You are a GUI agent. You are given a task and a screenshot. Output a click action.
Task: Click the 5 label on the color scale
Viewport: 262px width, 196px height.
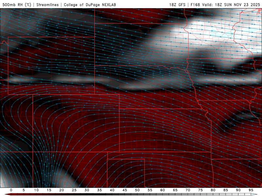pyautogui.click(x=24, y=190)
